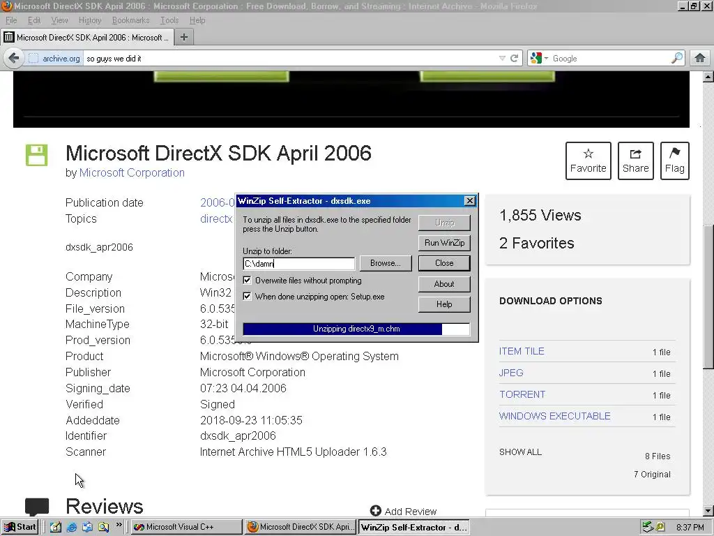714x536 pixels.
Task: Click the archive.org domain label in address bar
Action: [61, 59]
